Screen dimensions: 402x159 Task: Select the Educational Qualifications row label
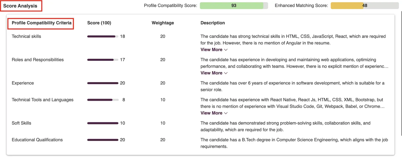tap(37, 140)
